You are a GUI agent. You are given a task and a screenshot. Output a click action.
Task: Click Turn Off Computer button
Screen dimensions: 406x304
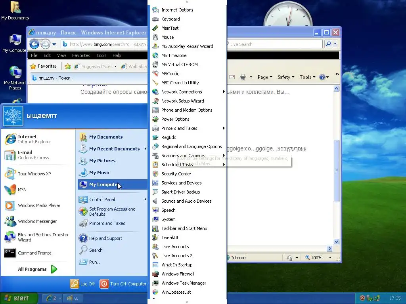click(123, 283)
